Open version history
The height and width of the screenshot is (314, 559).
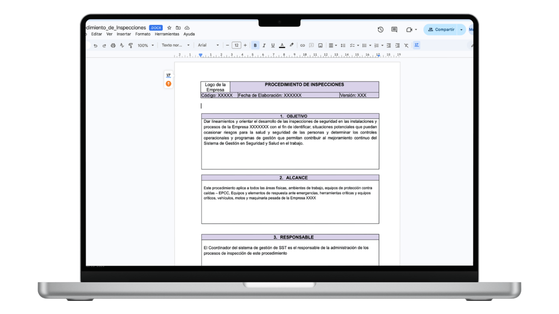(380, 30)
